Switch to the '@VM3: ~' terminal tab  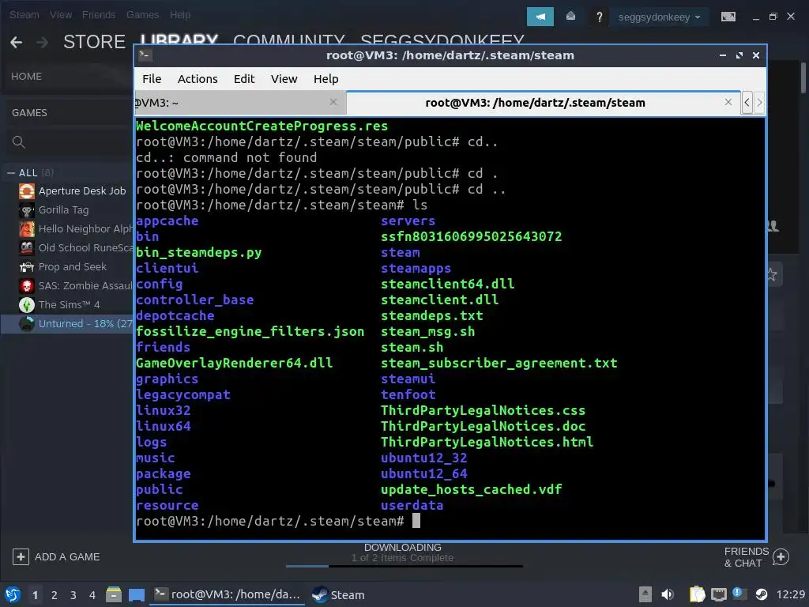click(x=240, y=103)
